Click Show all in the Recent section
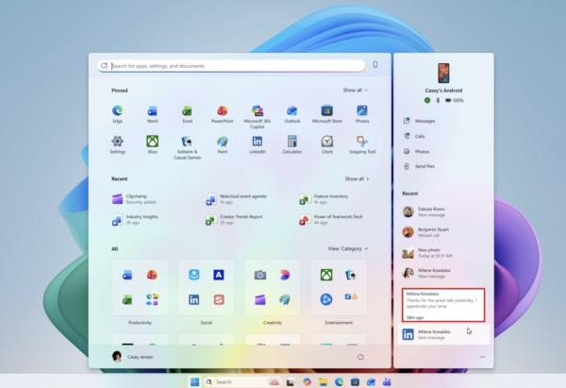566x388 pixels. pyautogui.click(x=357, y=178)
